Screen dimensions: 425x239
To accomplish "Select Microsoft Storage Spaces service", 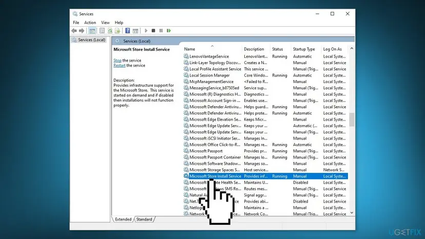I will point(266,170).
